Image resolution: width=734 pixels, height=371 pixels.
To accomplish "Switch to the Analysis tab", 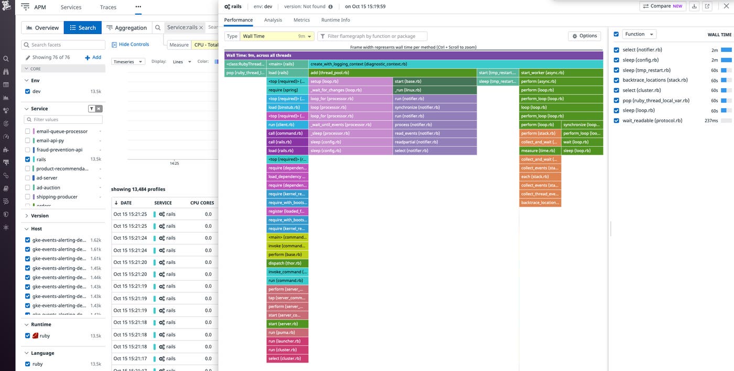I will click(273, 20).
